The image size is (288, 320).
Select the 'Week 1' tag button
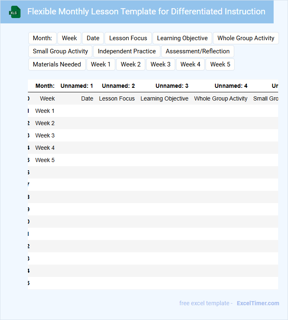tap(101, 64)
